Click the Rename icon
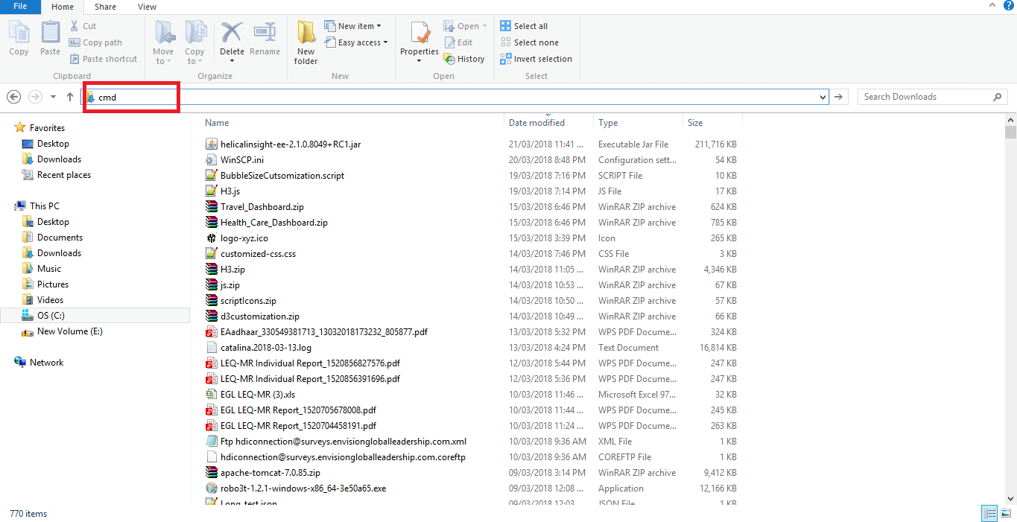The height and width of the screenshot is (522, 1017). click(264, 32)
